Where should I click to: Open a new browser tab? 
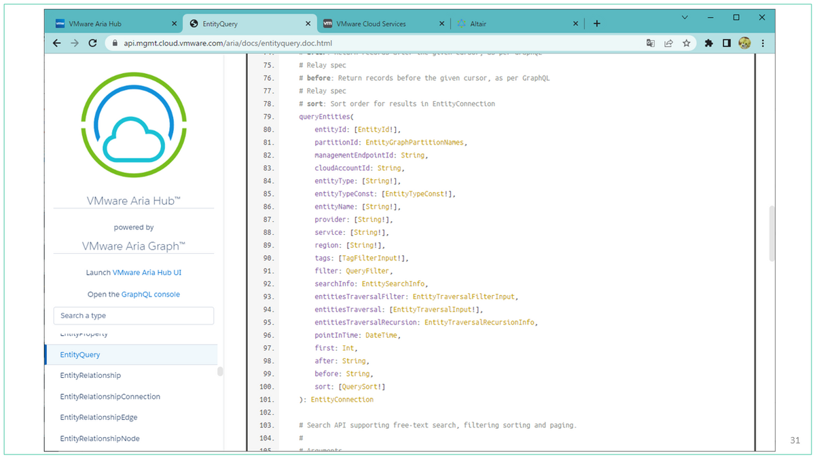597,23
